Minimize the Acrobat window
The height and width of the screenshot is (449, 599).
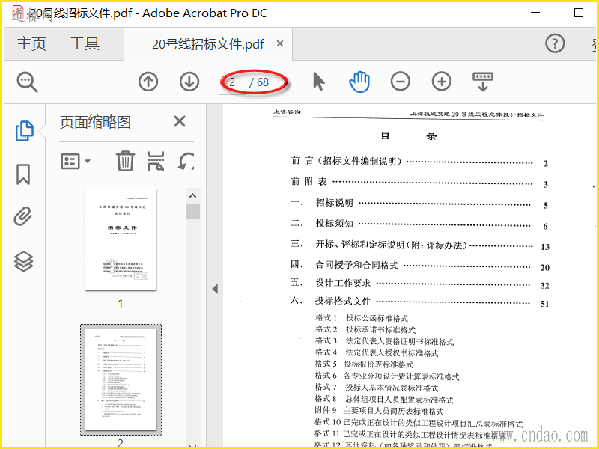[535, 13]
